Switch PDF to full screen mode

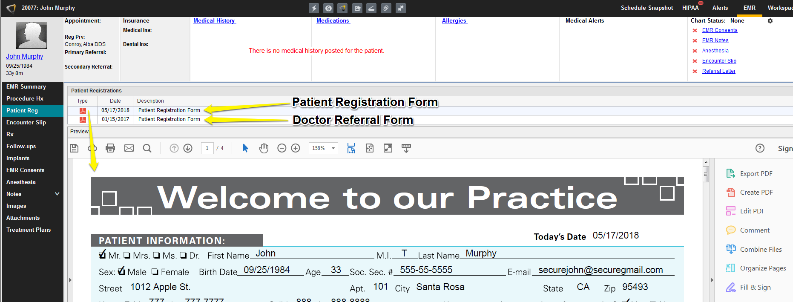pyautogui.click(x=388, y=148)
